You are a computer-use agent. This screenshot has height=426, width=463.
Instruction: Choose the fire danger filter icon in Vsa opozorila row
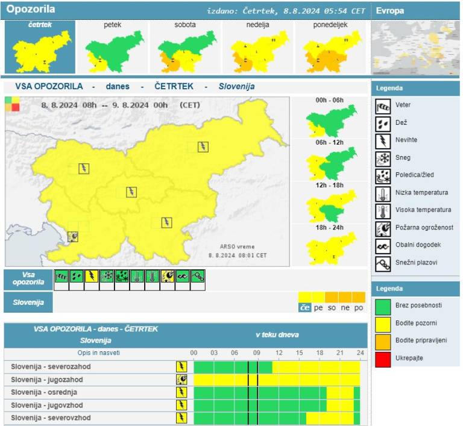168,277
